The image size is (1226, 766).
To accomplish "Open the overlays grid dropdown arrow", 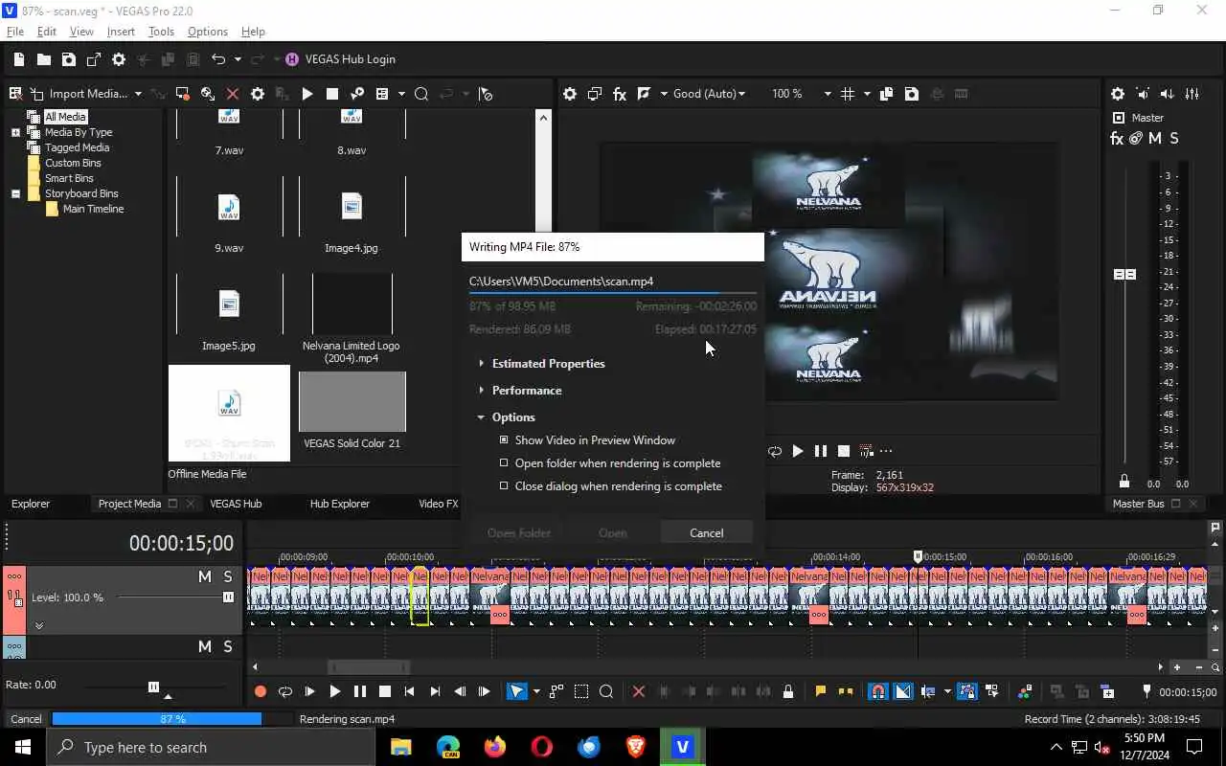I will [867, 94].
